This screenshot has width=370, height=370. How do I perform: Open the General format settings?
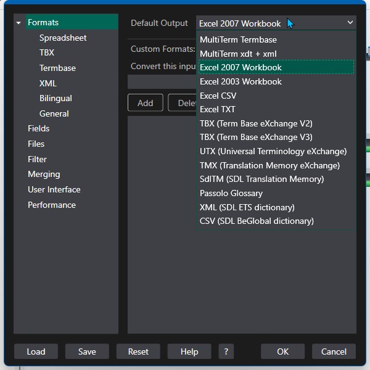(x=54, y=113)
